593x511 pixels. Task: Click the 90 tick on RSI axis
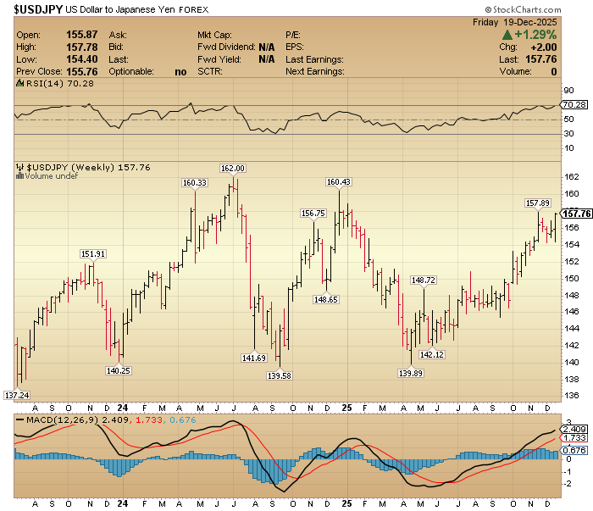point(568,91)
